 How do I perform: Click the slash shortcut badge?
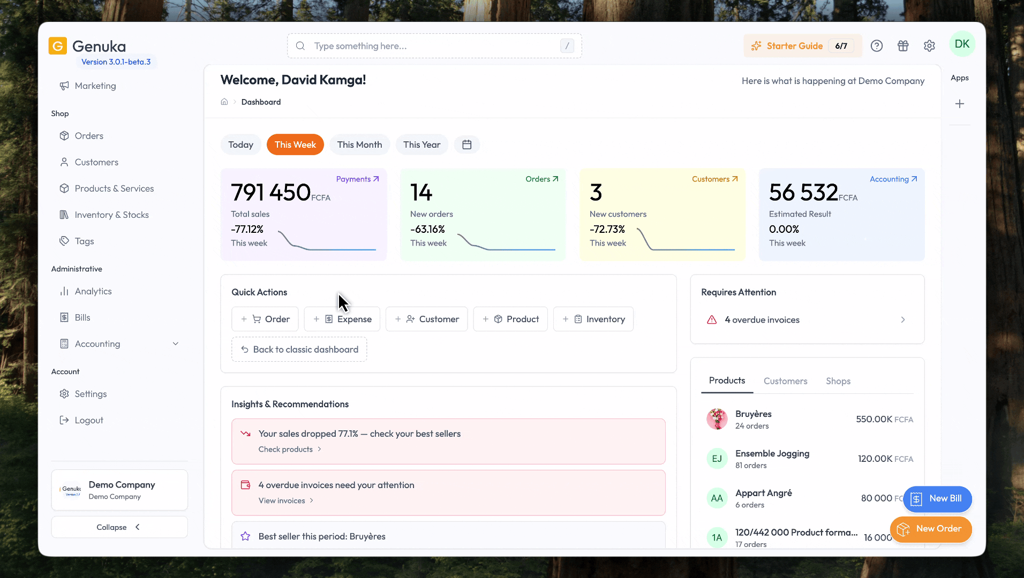click(567, 46)
